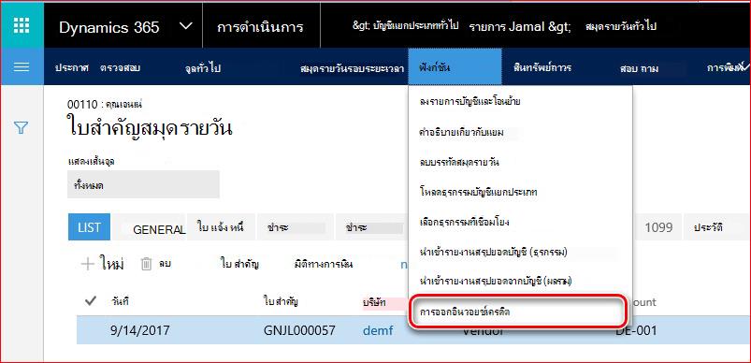Click the บริษัท column header

click(x=374, y=302)
